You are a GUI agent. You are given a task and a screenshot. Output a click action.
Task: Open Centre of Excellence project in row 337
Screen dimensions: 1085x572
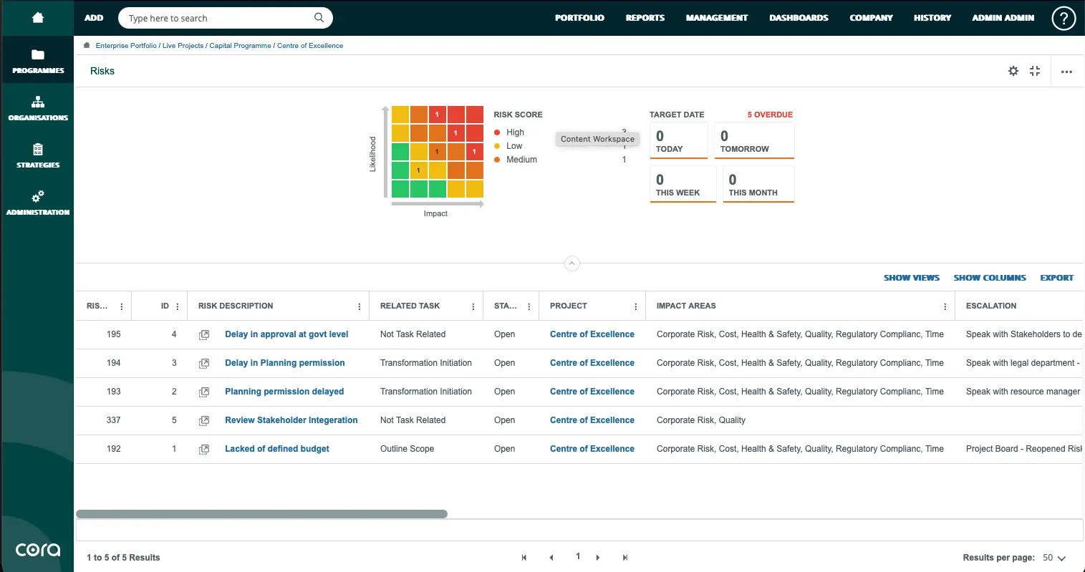[x=592, y=420]
